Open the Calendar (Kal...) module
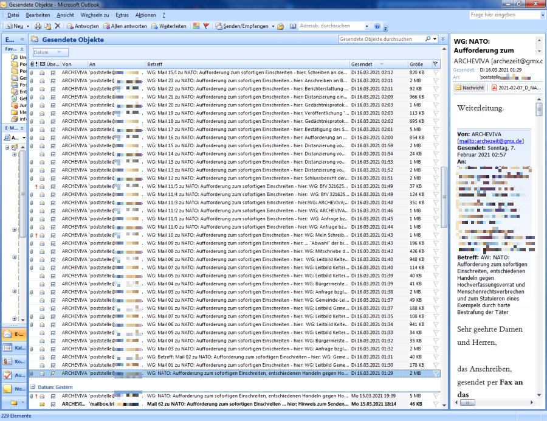Screen dimensions: 547x421 pyautogui.click(x=14, y=348)
